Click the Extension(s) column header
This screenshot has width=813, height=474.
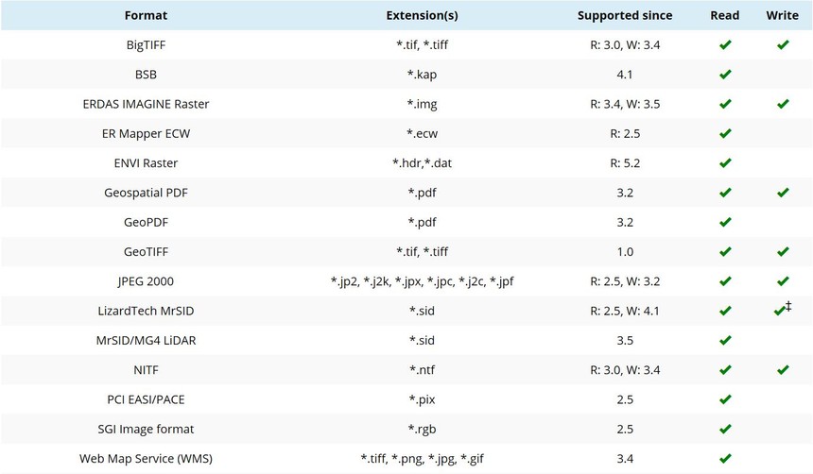click(422, 16)
